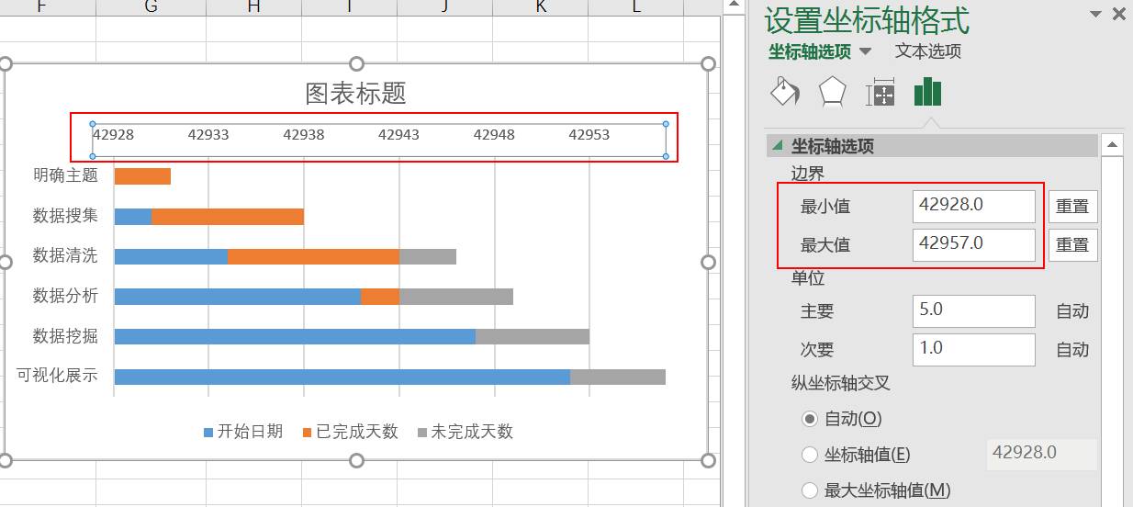Click the axis label 42948
This screenshot has width=1133, height=507.
(494, 135)
